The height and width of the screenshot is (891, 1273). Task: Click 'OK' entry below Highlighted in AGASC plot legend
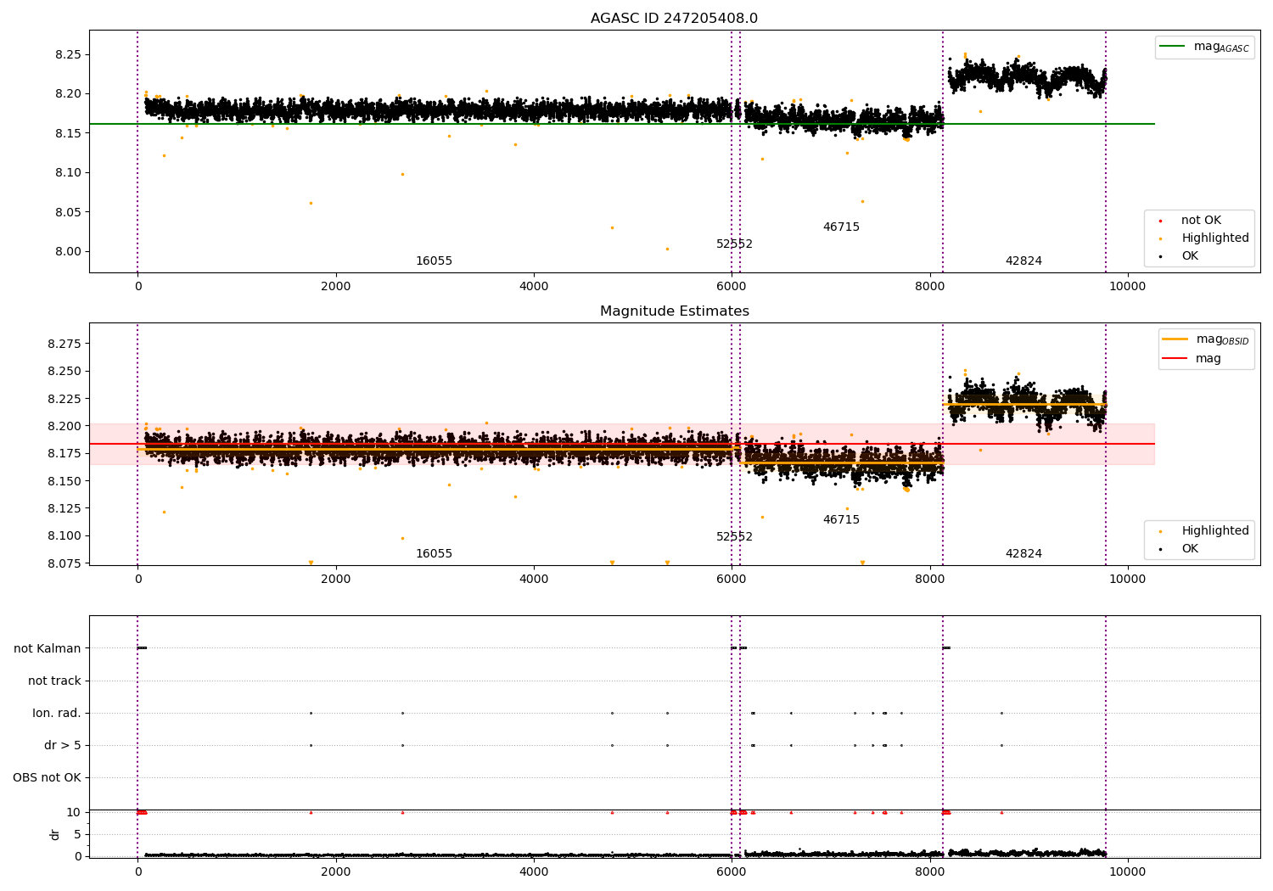1180,255
